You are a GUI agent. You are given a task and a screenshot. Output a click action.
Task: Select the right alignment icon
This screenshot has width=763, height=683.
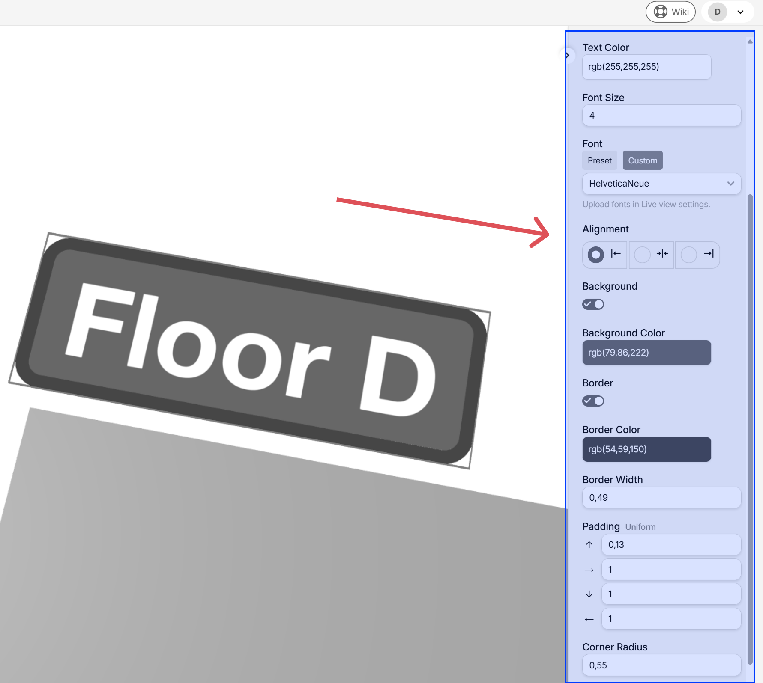[709, 255]
